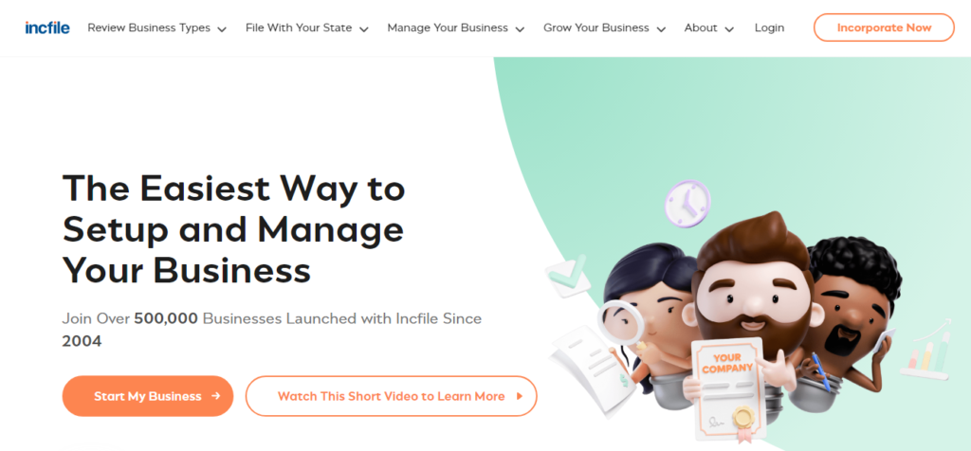
Task: Expand the About menu chevron
Action: [729, 29]
